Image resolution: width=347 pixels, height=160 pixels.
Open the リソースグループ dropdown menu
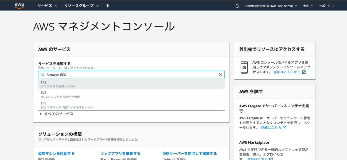81,6
